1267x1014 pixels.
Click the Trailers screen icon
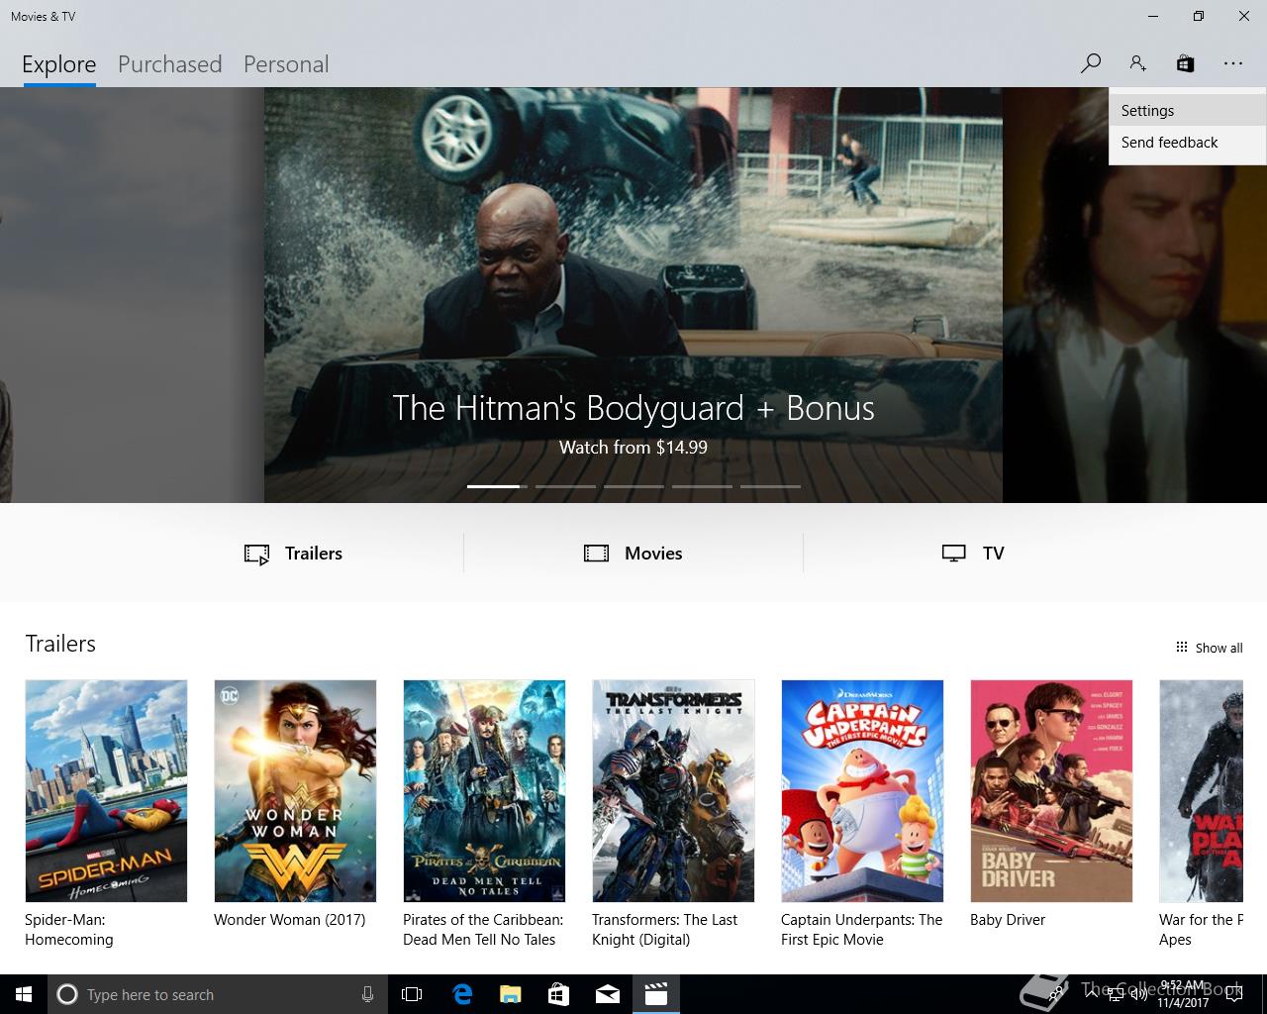point(256,555)
